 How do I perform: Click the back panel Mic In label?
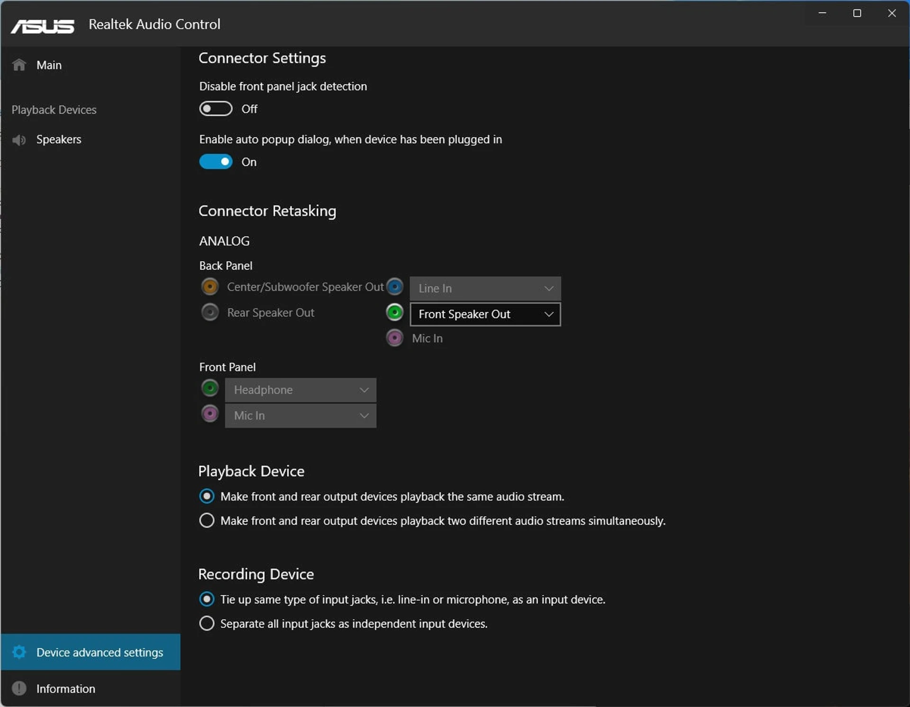pos(427,338)
